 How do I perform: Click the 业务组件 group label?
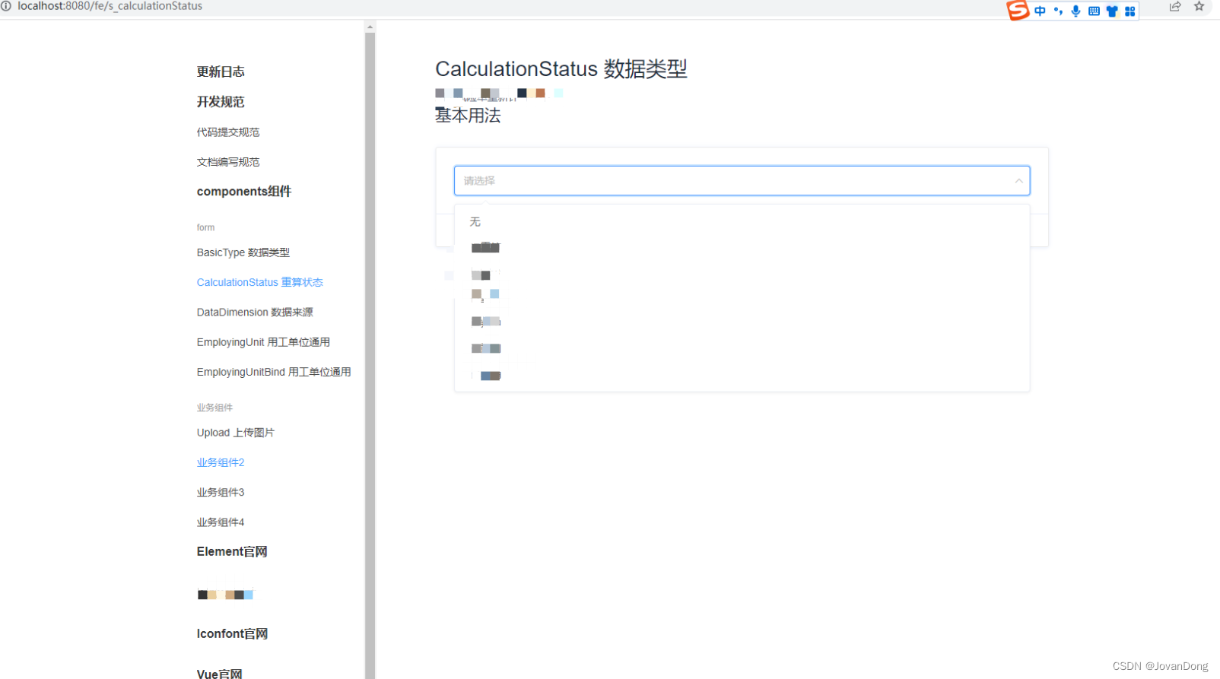214,408
